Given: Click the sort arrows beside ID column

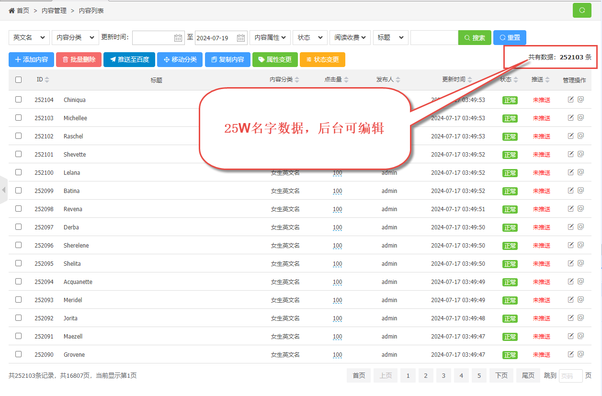Looking at the screenshot, I should tap(47, 80).
